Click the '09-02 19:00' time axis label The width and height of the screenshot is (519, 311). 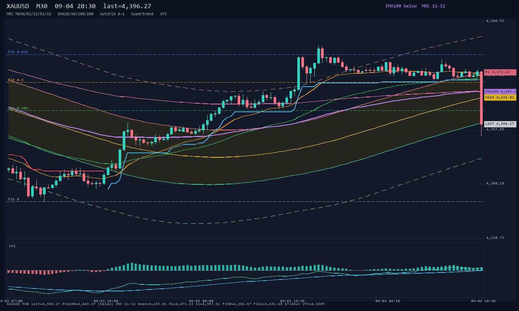point(106,301)
